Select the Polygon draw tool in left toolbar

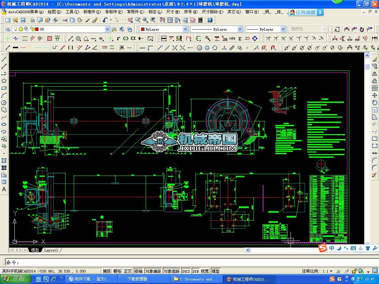point(4,81)
